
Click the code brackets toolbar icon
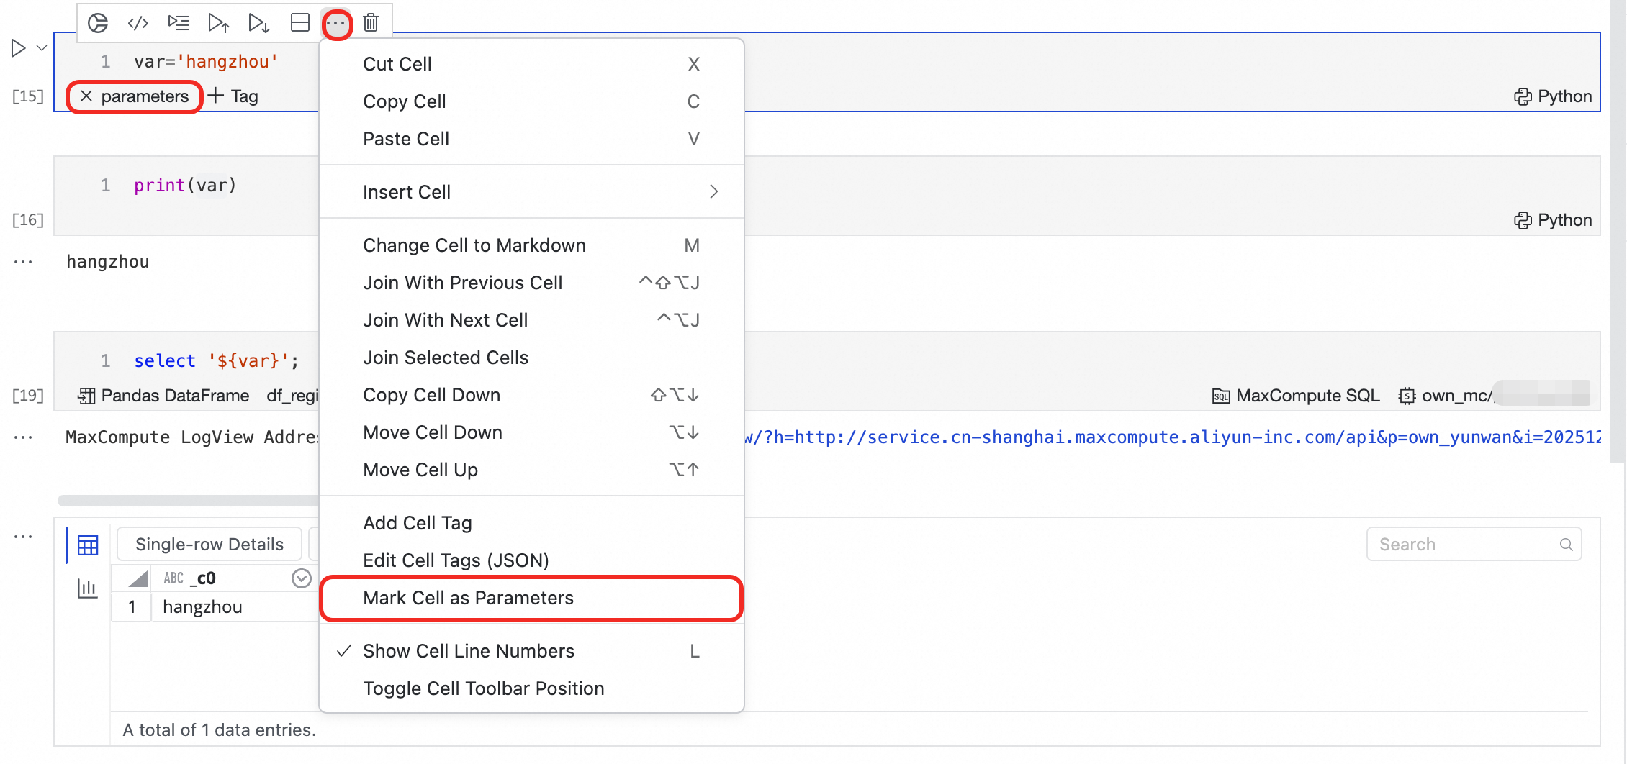pos(138,23)
